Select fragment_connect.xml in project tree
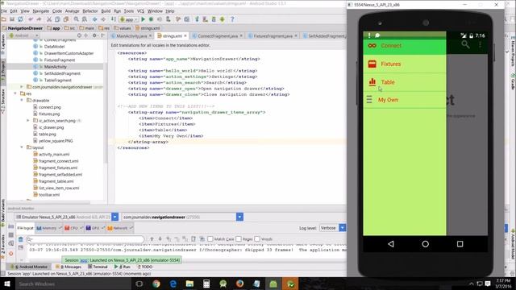516x290 pixels. click(59, 161)
